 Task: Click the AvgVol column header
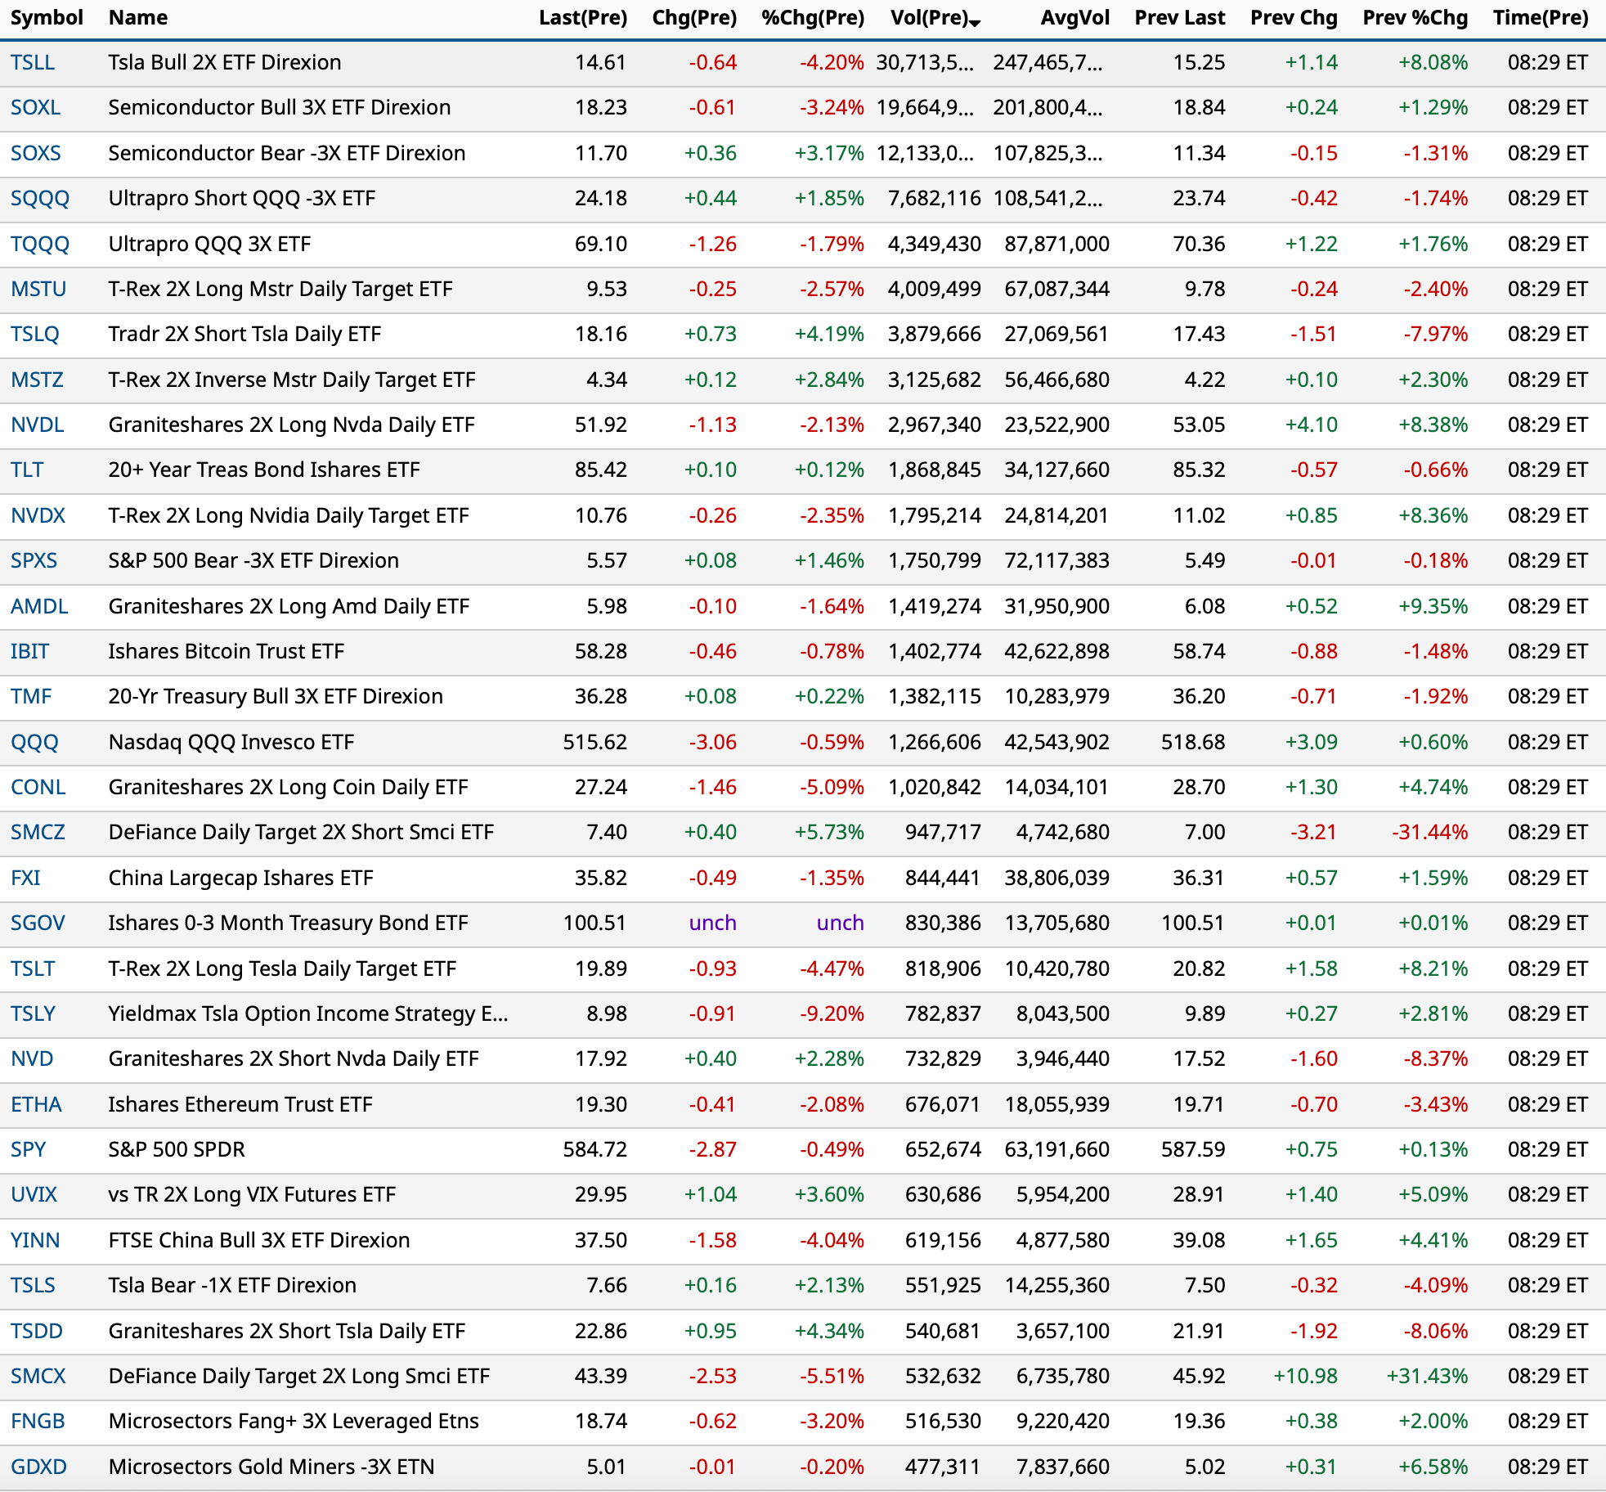point(1074,18)
